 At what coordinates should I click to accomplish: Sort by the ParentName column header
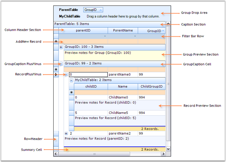pos(123,30)
